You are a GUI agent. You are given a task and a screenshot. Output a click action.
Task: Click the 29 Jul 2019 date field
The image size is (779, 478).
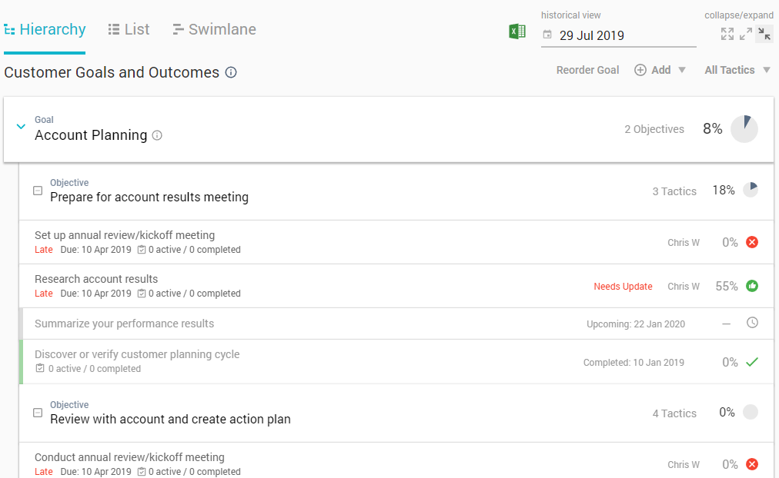619,35
